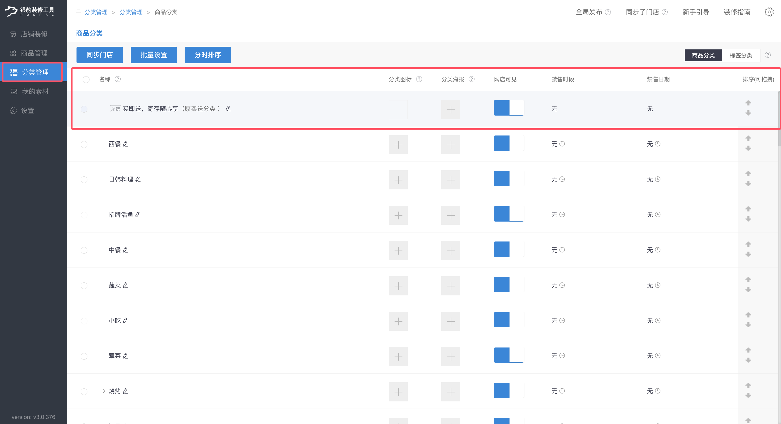
Task: Open 分类管理 in the sidebar
Action: (33, 72)
